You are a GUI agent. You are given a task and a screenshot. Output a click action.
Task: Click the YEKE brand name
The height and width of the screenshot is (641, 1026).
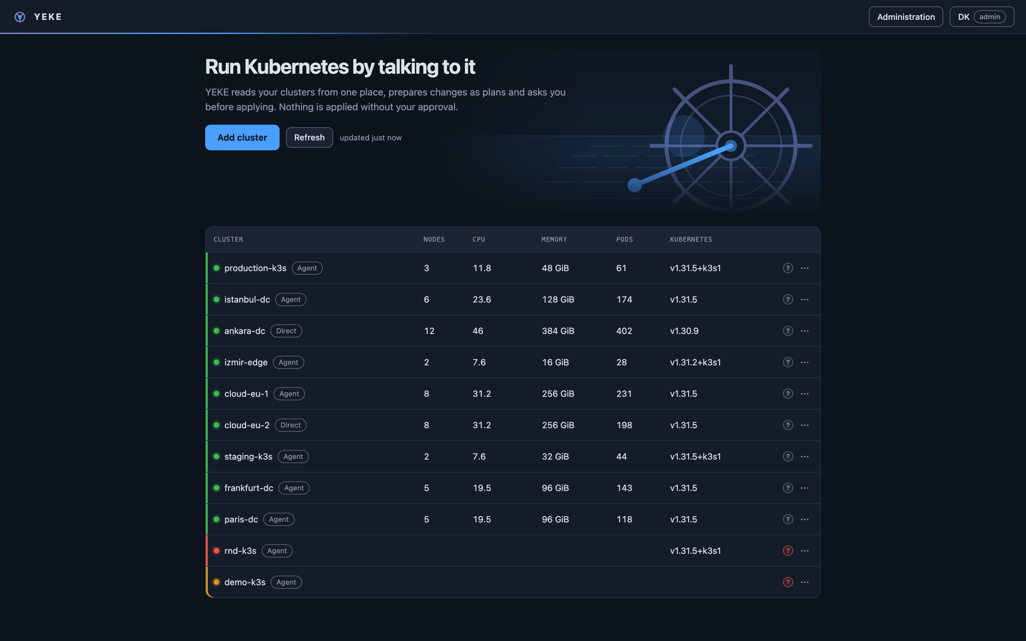pos(48,17)
